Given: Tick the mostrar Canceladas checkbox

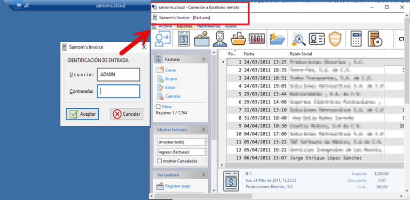Looking at the screenshot, I should pos(159,161).
